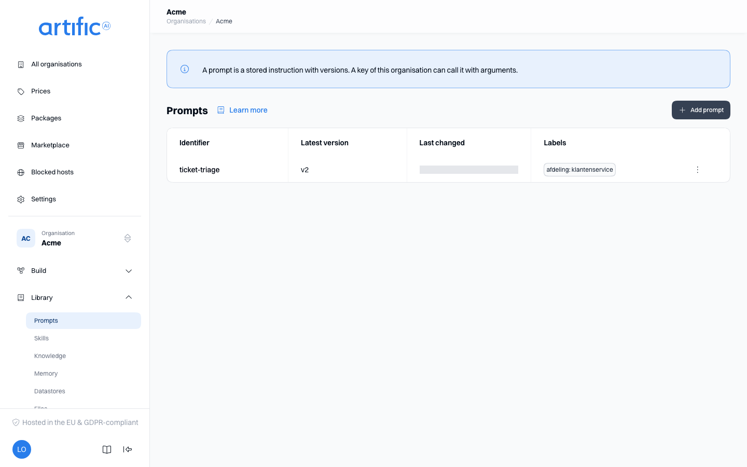Select Knowledge in the Library submenu

(x=84, y=356)
